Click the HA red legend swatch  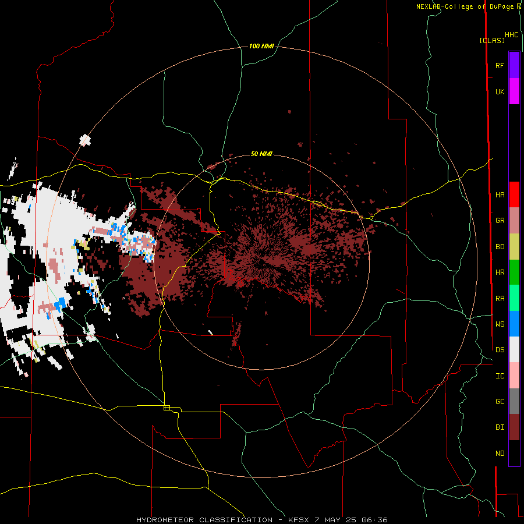tap(514, 194)
